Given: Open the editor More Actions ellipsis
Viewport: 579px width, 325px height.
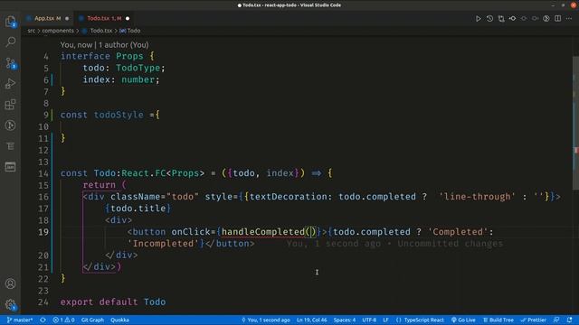Looking at the screenshot, I should pyautogui.click(x=569, y=18).
